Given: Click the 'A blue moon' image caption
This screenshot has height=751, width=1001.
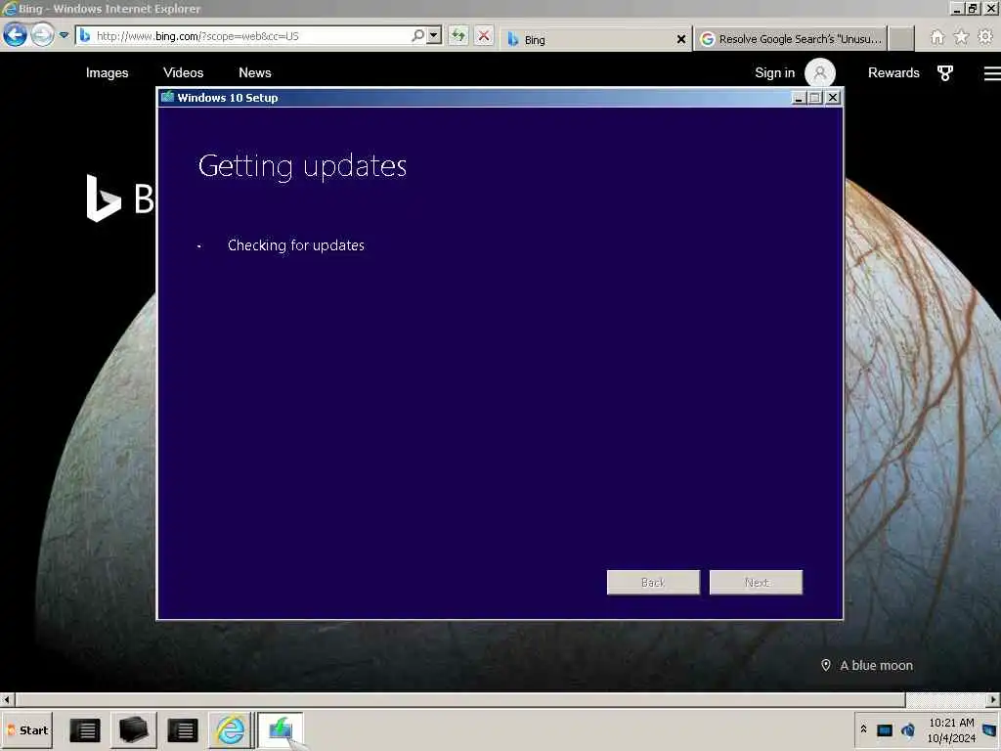Looking at the screenshot, I should (x=876, y=665).
